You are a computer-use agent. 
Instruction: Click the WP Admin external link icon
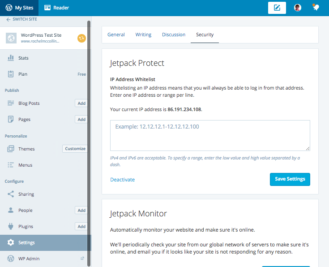82,258
